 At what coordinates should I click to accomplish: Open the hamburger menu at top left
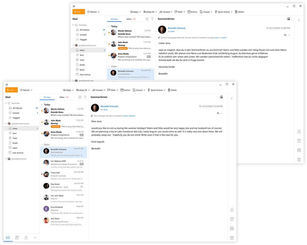point(7,84)
